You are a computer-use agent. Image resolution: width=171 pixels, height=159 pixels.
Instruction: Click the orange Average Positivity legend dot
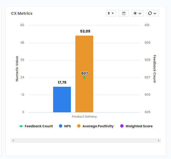tap(79, 126)
